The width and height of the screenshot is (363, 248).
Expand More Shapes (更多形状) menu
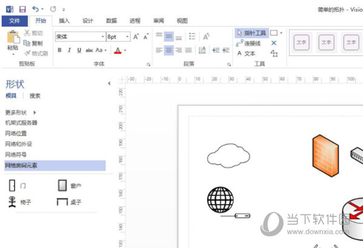click(21, 112)
